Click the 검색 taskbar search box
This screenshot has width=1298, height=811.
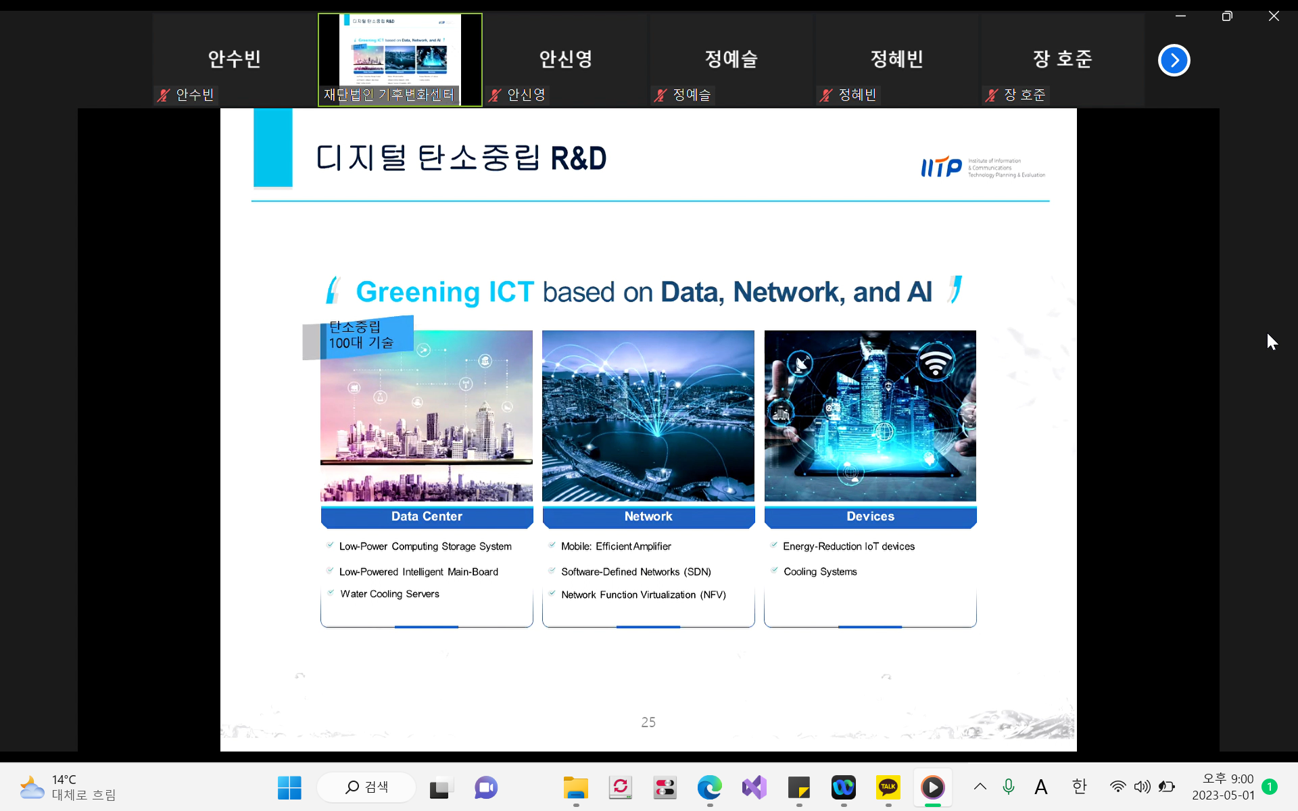pyautogui.click(x=367, y=787)
